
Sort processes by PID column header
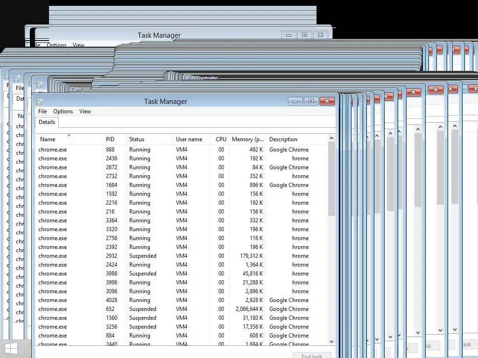[x=114, y=139]
